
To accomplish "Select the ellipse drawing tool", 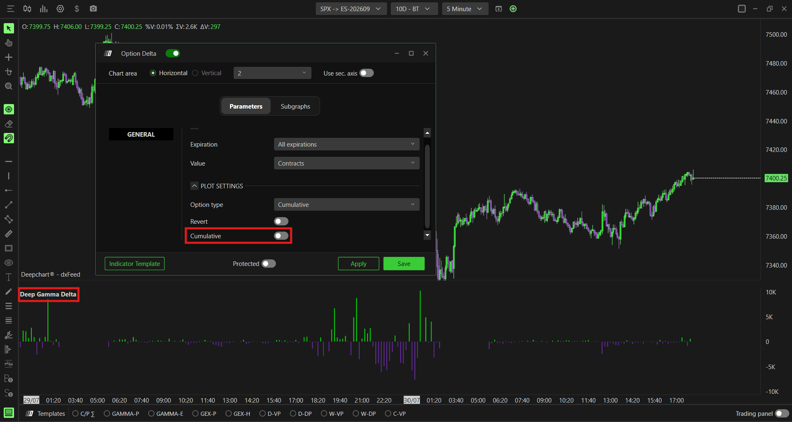I will pyautogui.click(x=9, y=263).
